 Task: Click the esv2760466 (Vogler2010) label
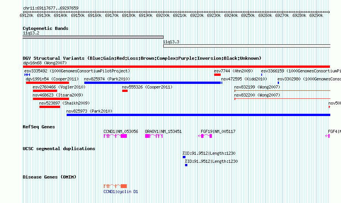pyautogui.click(x=59, y=87)
